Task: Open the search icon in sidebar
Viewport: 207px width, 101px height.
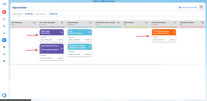Action: [x=4, y=19]
